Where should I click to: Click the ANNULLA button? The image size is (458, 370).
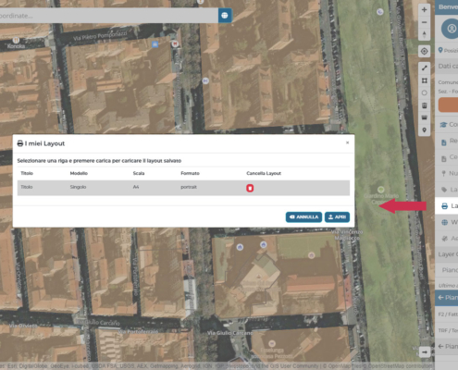[303, 217]
